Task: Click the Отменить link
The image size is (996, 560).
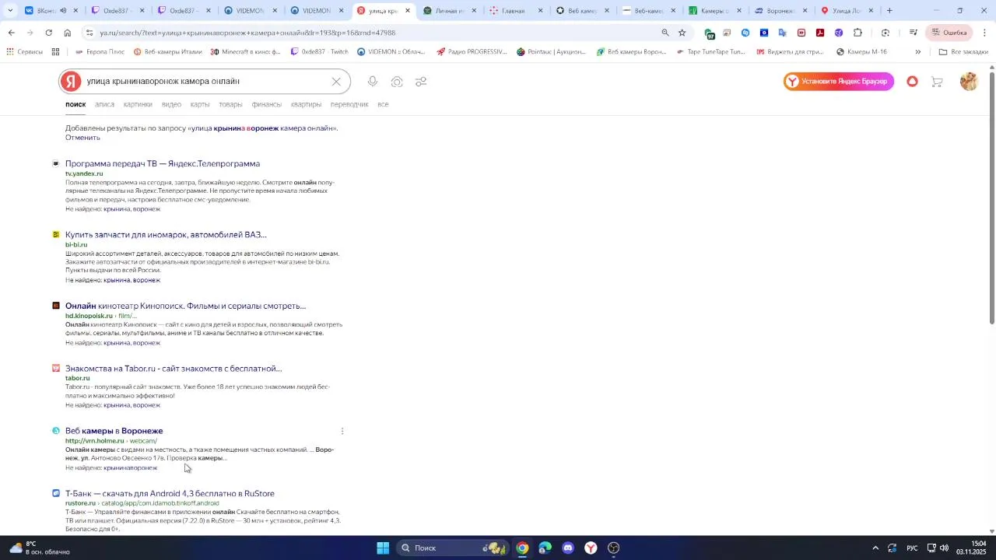Action: (82, 138)
